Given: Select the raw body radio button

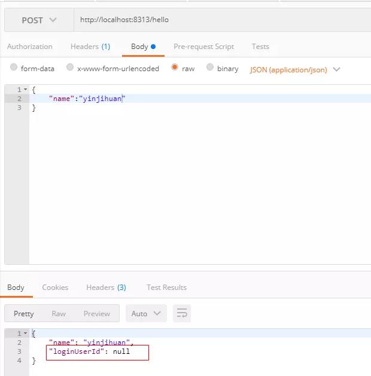Looking at the screenshot, I should 175,67.
